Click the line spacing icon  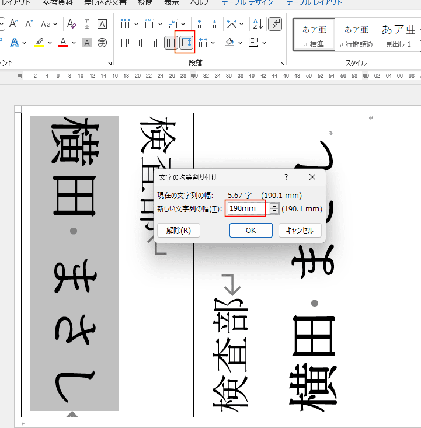point(203,43)
